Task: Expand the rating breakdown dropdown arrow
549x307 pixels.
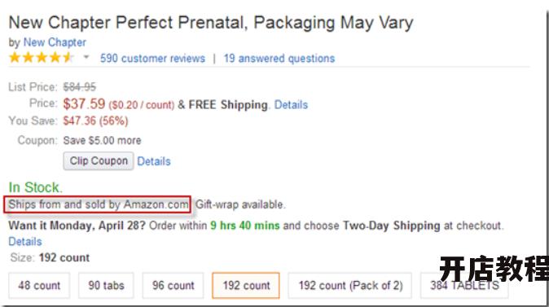Action: [86, 57]
